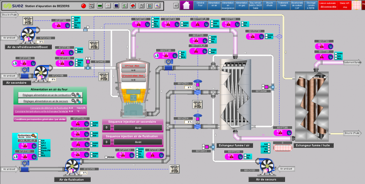Click Conditions permanentes générales /par atelier
365x184 pixels.
[x=40, y=119]
